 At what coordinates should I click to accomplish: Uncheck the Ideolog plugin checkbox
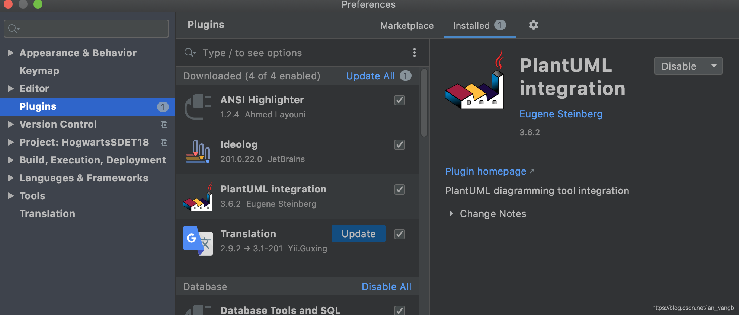click(400, 145)
